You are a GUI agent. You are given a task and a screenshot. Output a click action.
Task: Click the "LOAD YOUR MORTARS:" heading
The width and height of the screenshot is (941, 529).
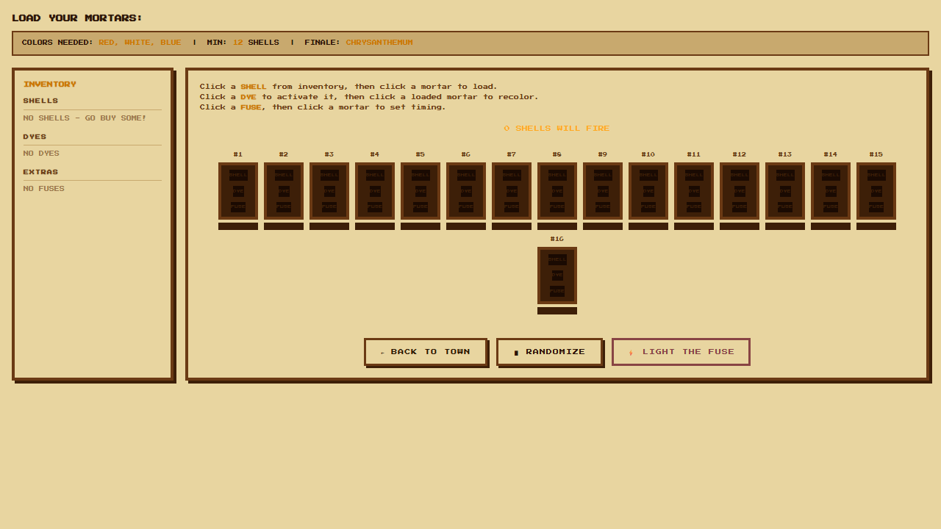[x=77, y=18]
